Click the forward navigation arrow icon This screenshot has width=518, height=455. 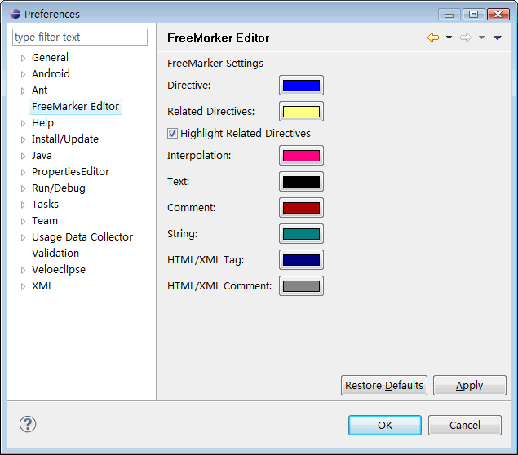[x=466, y=38]
